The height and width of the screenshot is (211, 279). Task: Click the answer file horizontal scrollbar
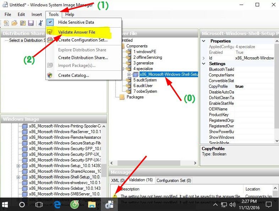[149, 163]
